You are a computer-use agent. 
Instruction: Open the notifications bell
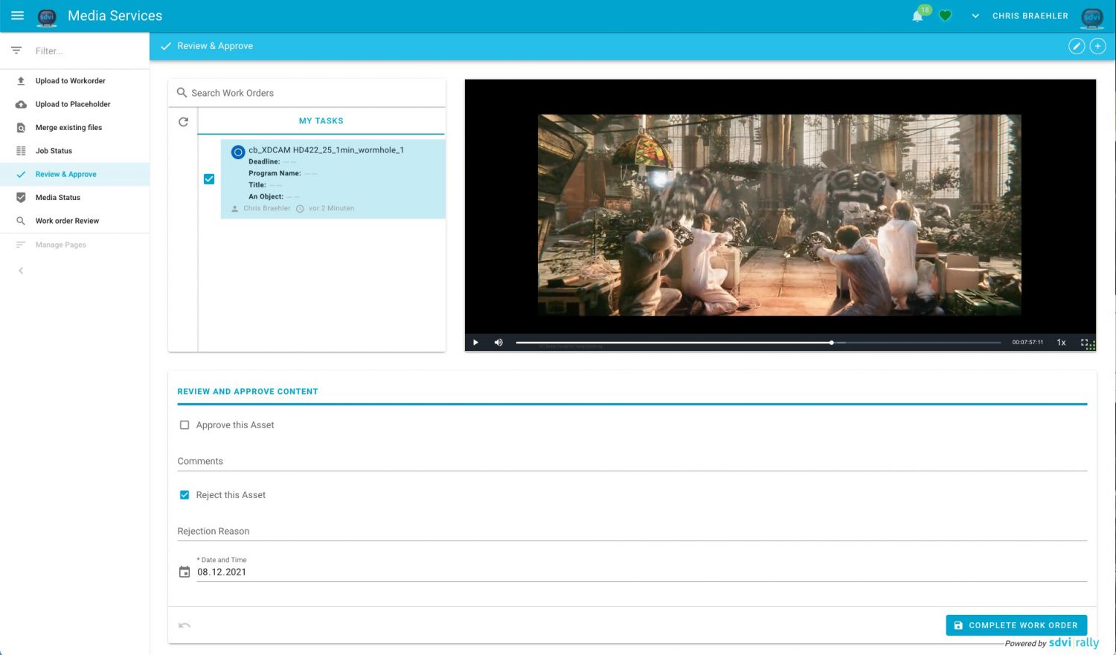pyautogui.click(x=917, y=16)
